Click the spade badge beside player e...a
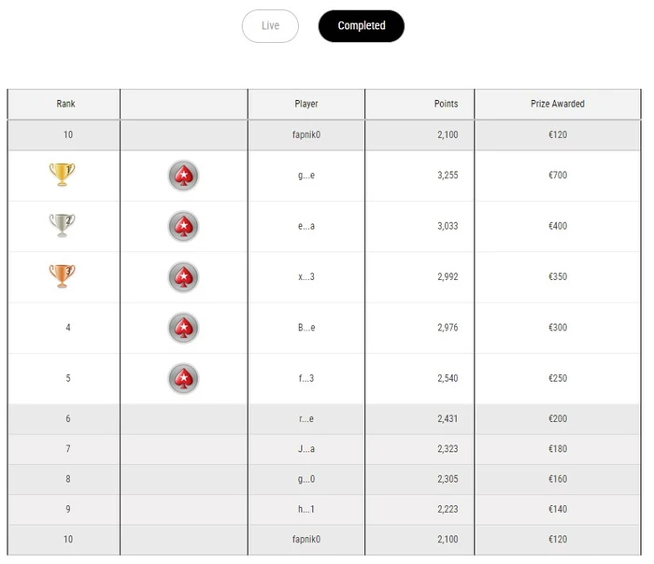654x564 pixels. pos(183,226)
